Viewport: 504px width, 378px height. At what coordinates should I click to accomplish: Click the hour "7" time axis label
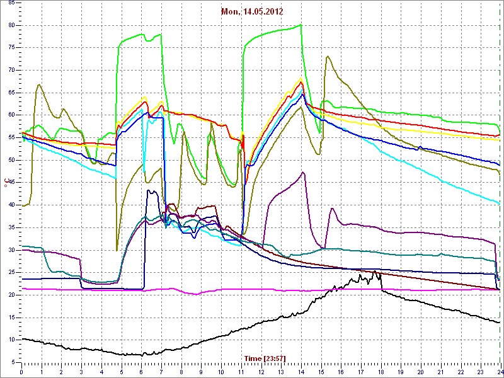(x=161, y=371)
